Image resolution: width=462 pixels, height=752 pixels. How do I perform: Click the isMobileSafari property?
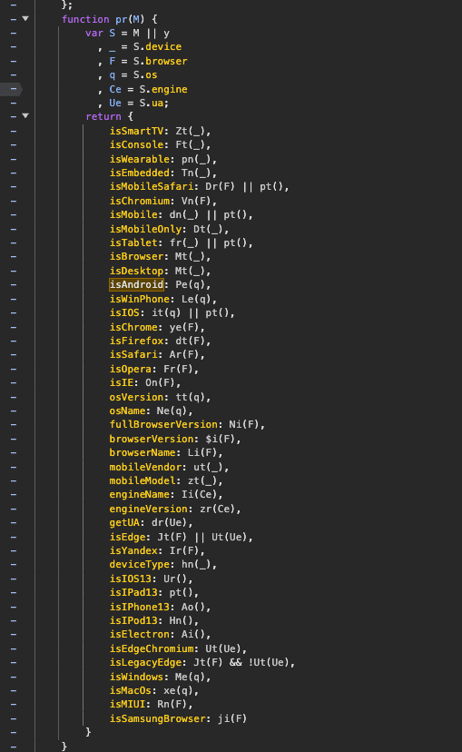[152, 186]
